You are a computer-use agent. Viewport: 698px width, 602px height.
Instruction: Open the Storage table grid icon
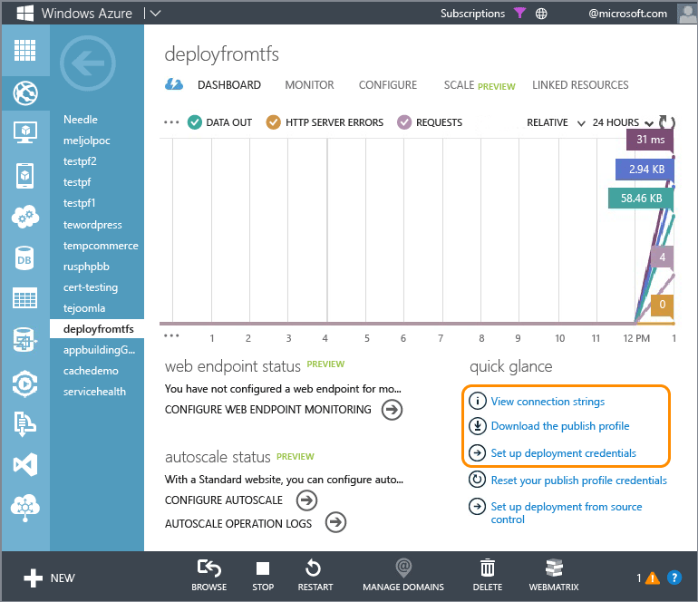pos(25,298)
